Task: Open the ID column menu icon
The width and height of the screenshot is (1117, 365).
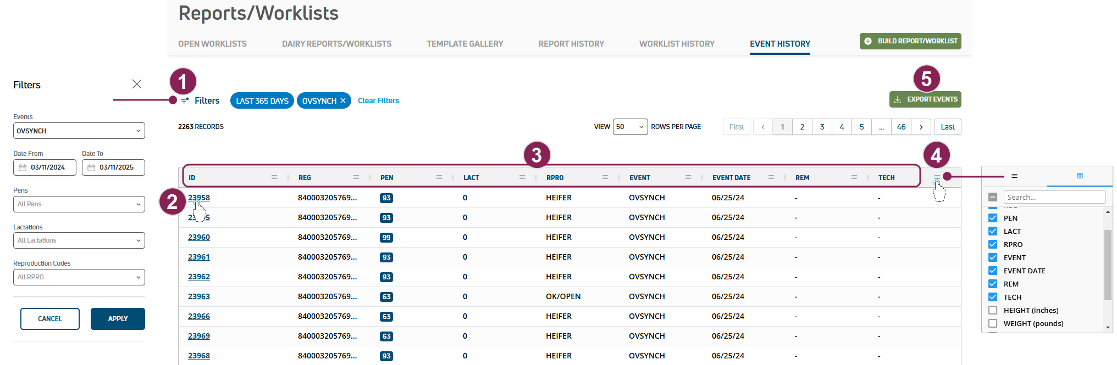Action: click(x=274, y=177)
